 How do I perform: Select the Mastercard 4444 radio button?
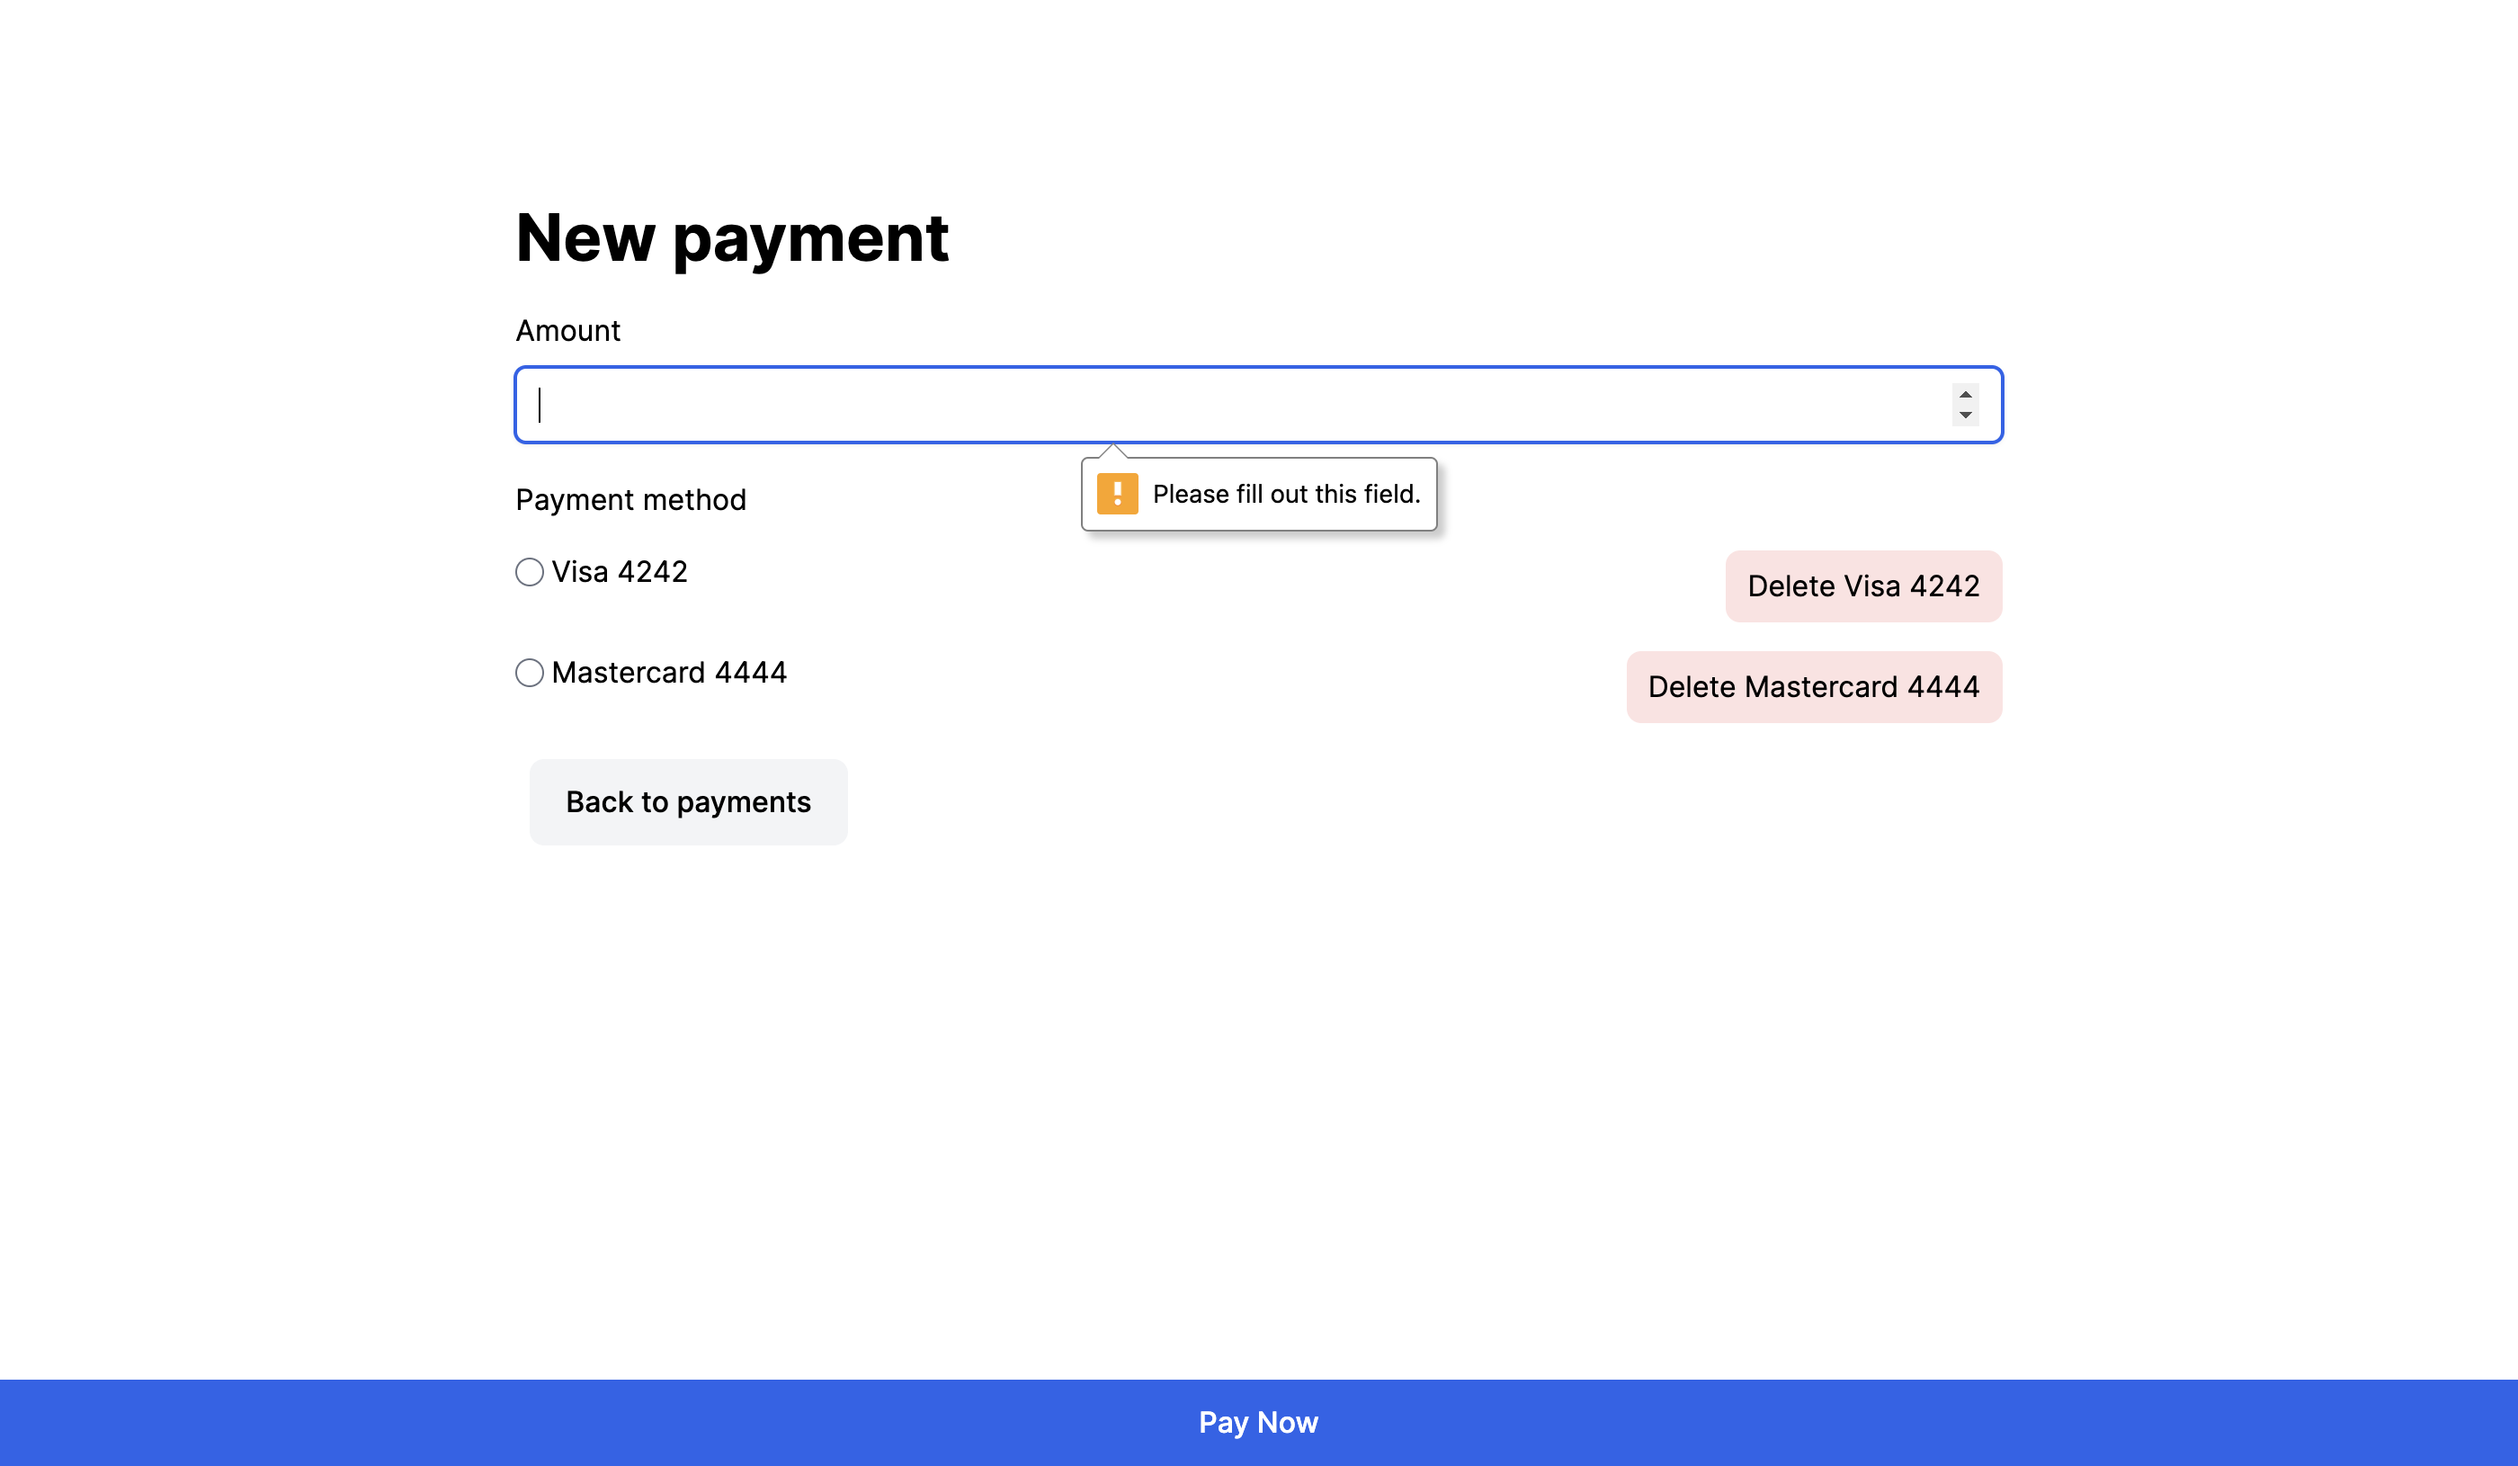530,673
